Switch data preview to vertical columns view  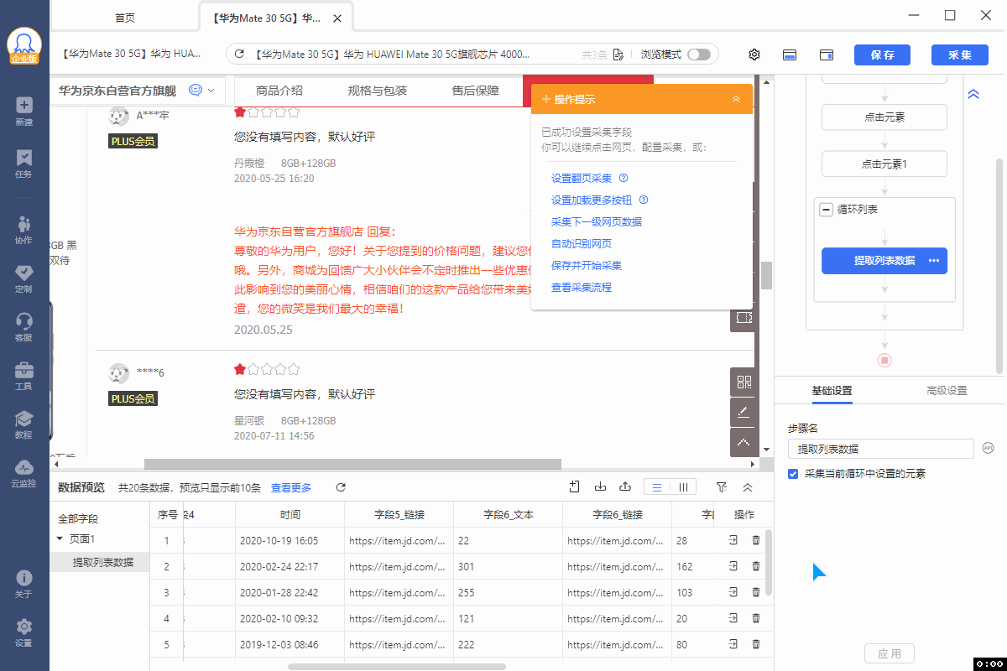click(683, 487)
